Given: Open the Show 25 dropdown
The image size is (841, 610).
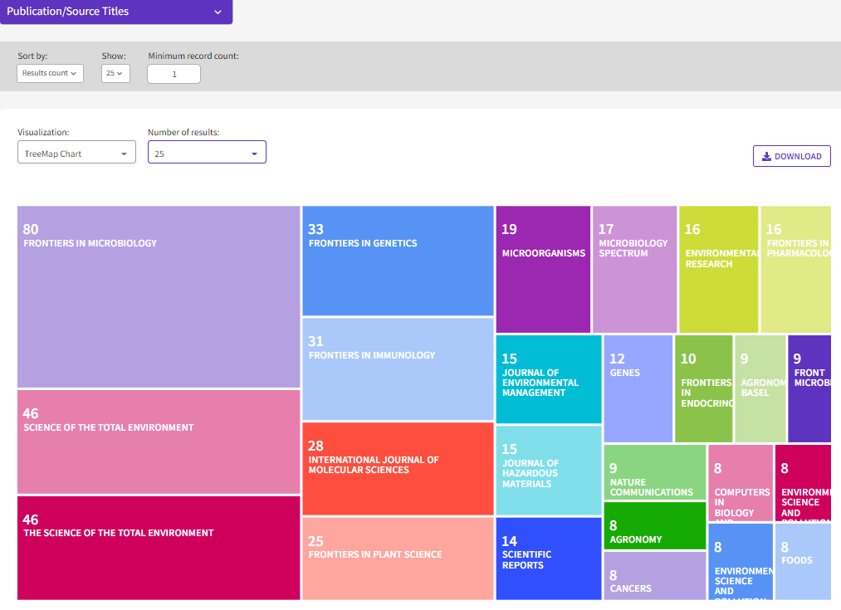Looking at the screenshot, I should click(x=115, y=73).
